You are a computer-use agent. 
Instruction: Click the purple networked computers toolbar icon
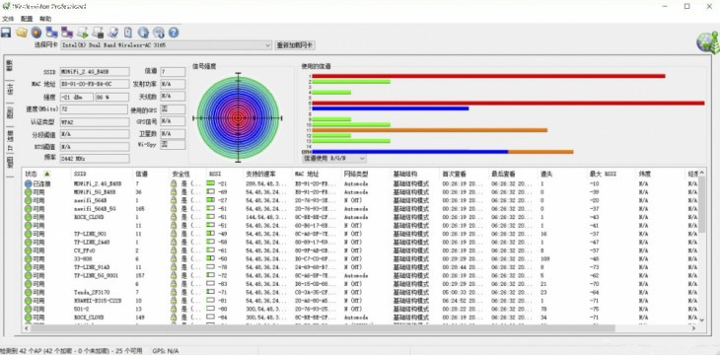pyautogui.click(x=67, y=33)
